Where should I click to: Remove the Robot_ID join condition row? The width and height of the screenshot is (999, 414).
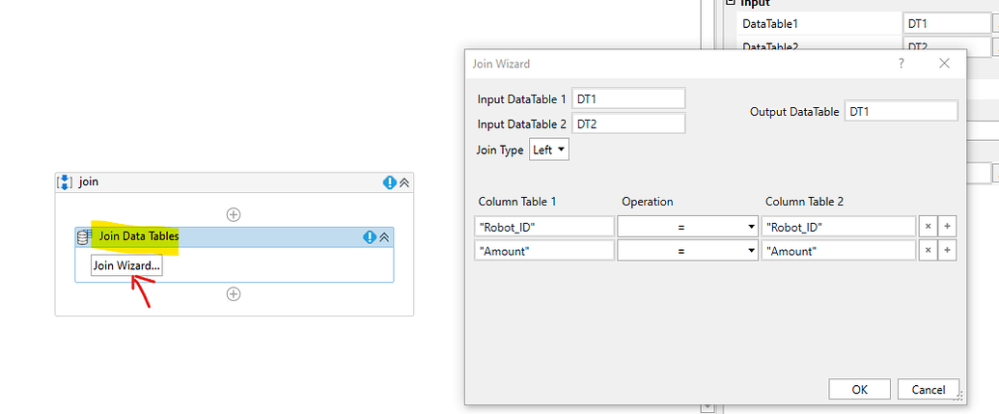tap(928, 226)
